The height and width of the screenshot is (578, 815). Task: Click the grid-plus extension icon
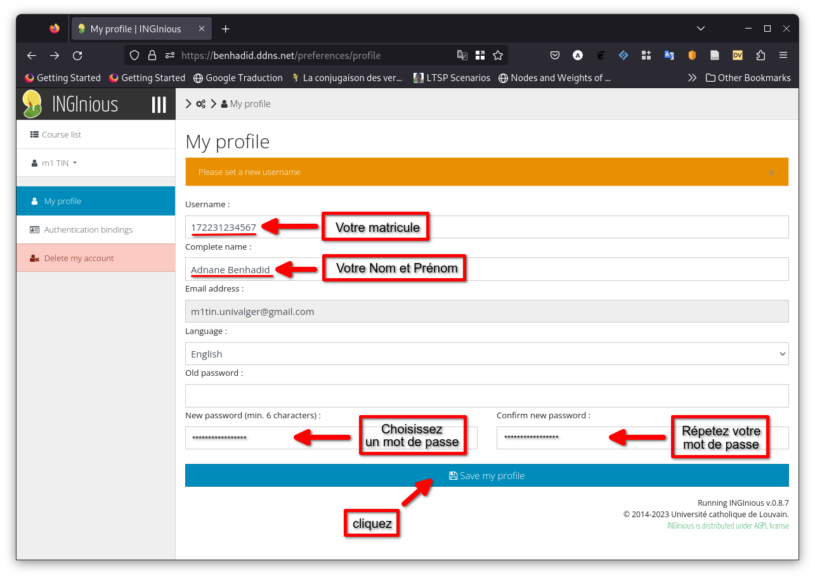pos(646,56)
